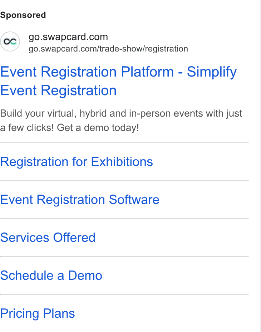Click the go.swapcard.com/trade-show/registration URL
This screenshot has height=332, width=261.
click(x=108, y=49)
